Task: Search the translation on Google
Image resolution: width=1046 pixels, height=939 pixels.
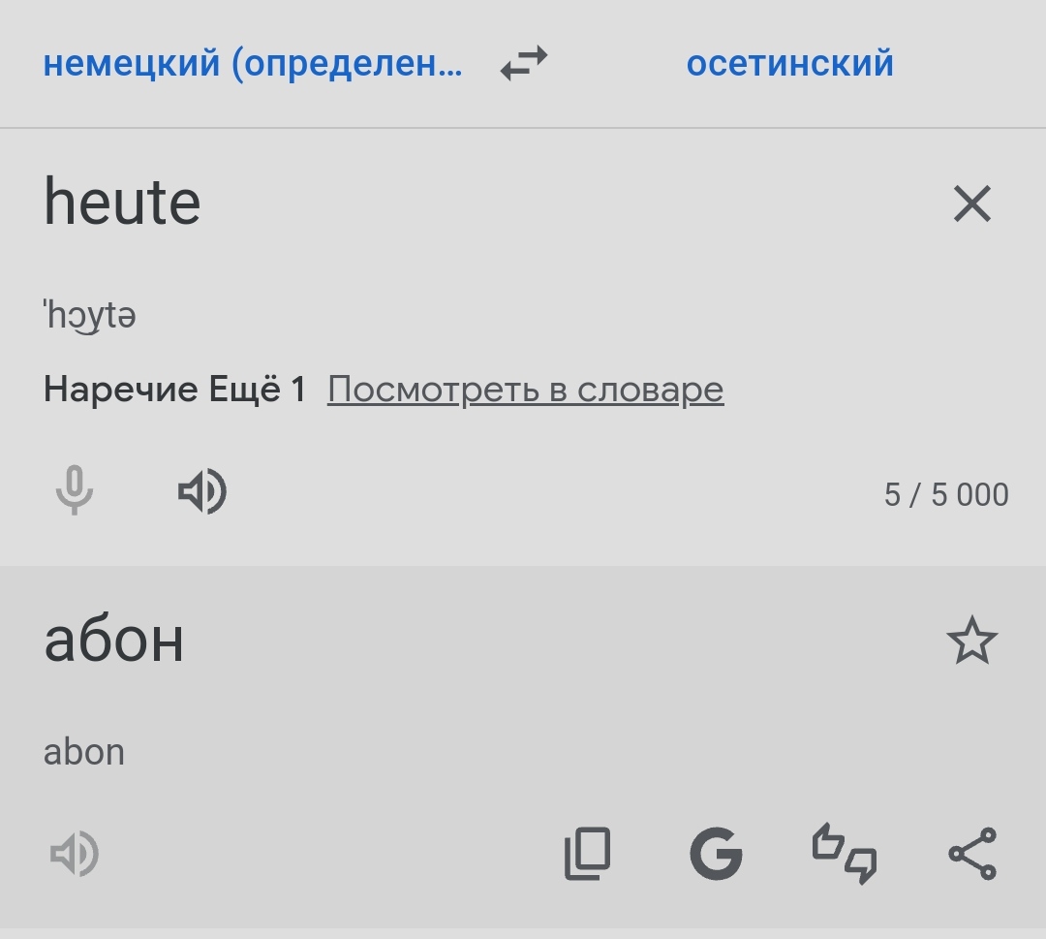Action: click(x=716, y=854)
